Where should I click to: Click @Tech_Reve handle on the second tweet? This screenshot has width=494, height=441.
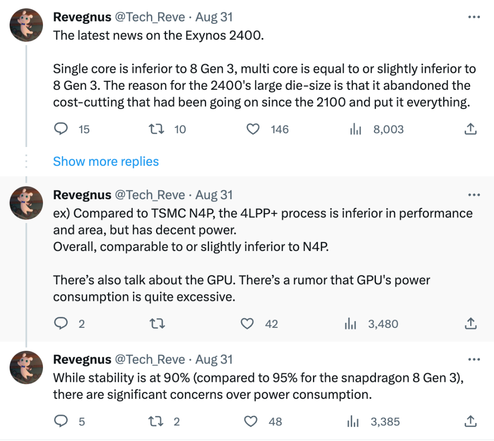[x=150, y=195]
